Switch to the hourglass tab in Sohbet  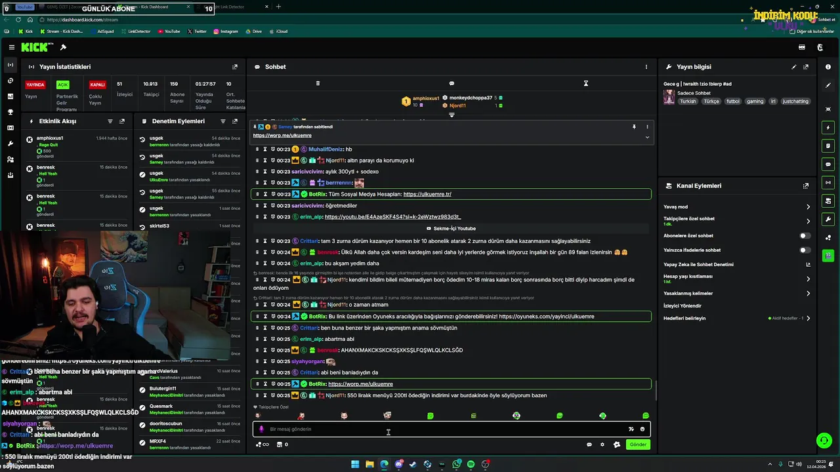click(586, 83)
